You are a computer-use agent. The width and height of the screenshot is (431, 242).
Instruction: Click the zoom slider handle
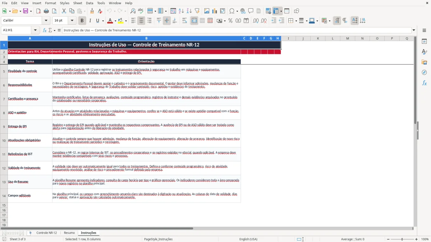[x=402, y=239]
